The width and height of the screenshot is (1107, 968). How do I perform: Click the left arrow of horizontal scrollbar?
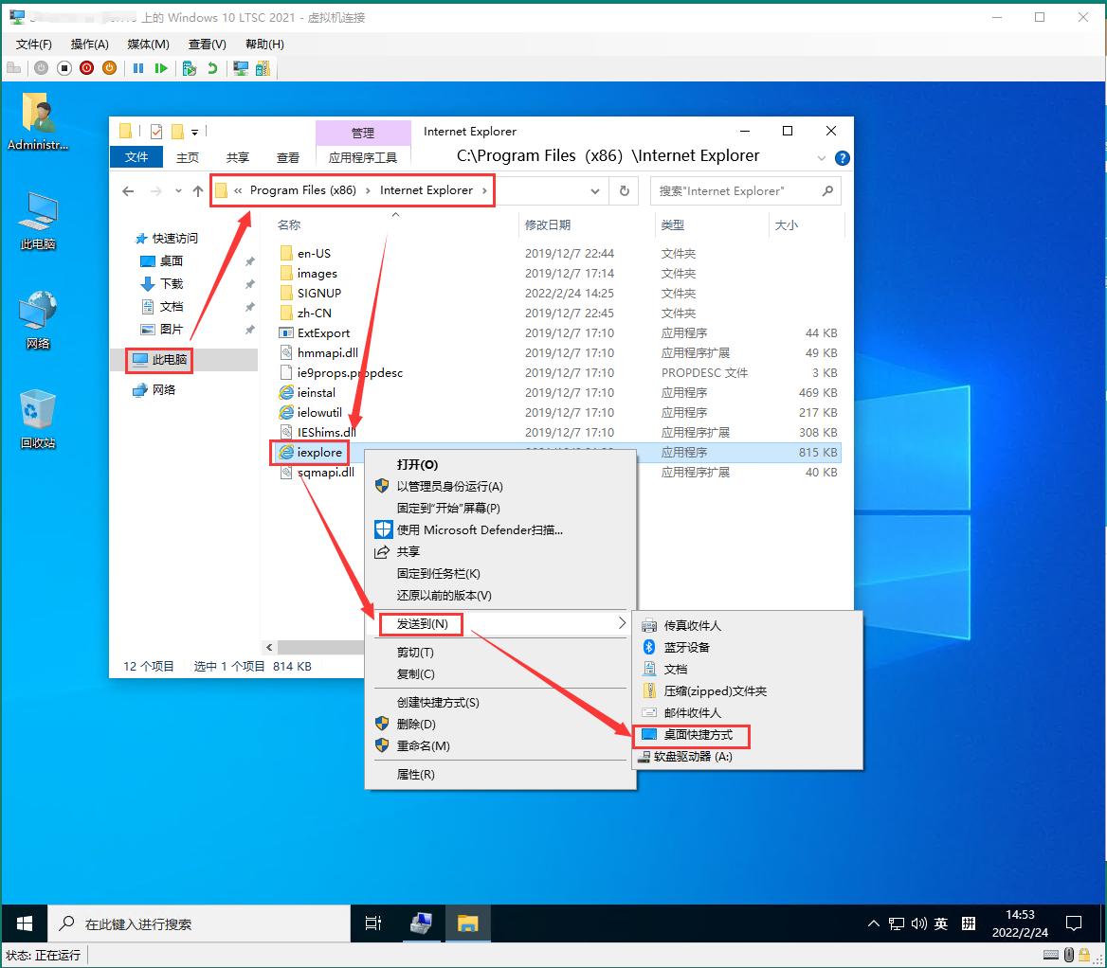pos(269,647)
